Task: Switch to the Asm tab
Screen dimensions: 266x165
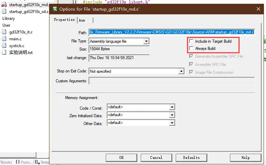Action: tap(85, 20)
